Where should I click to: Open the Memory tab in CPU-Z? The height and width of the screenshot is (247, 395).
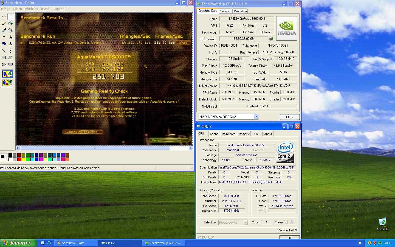(244, 134)
